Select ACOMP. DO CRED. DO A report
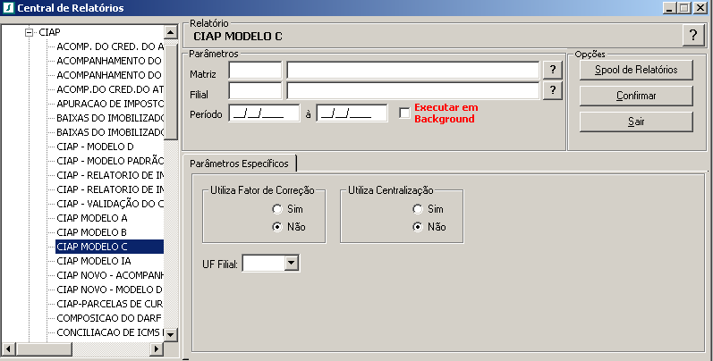Screen dimensions: 713x361 point(109,46)
